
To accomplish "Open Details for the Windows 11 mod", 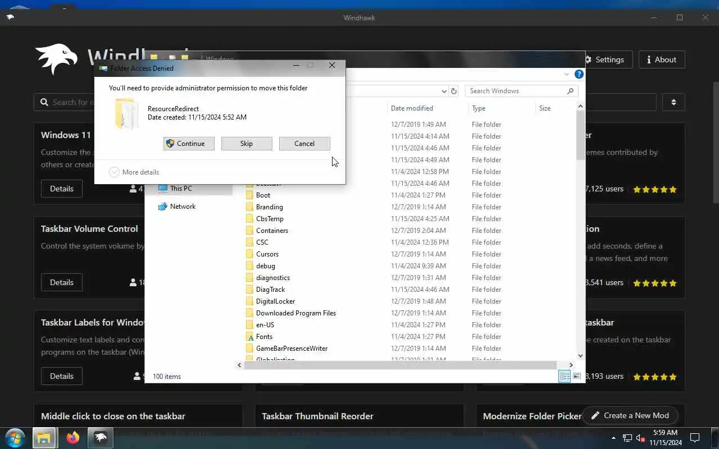I will [x=62, y=189].
